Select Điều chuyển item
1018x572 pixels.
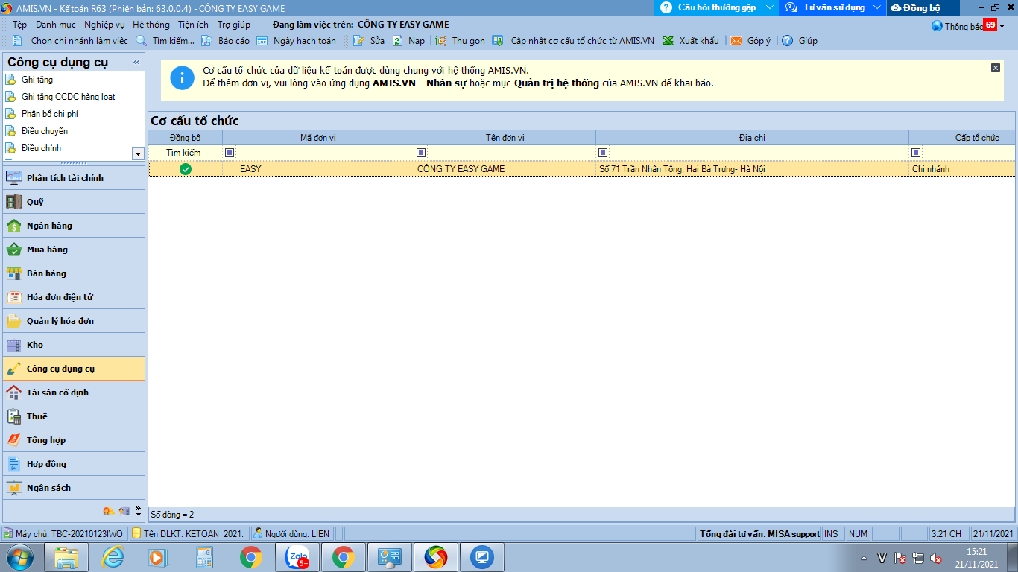point(45,131)
